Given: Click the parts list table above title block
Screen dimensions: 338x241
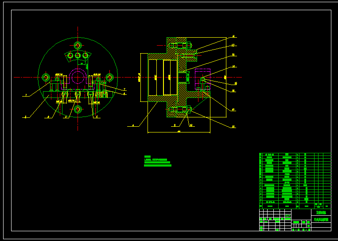Looking at the screenshot, I should [x=295, y=180].
